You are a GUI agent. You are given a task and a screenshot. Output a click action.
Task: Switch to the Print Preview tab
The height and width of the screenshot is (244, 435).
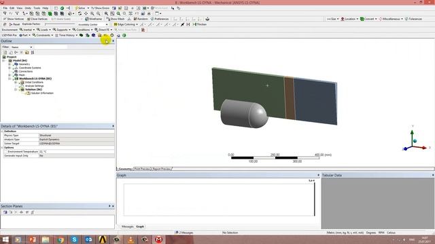tap(142, 169)
